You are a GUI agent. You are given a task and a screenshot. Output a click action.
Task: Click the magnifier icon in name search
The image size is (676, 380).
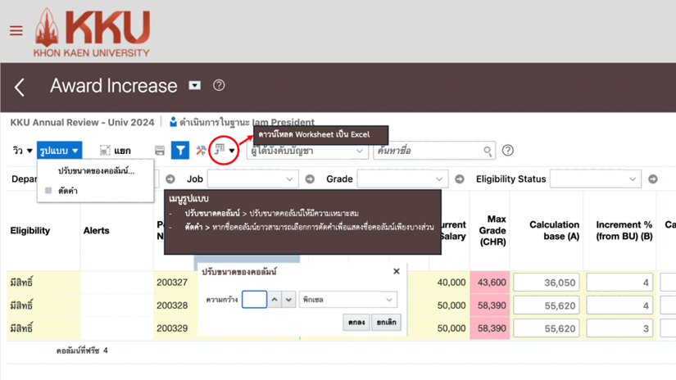[488, 151]
